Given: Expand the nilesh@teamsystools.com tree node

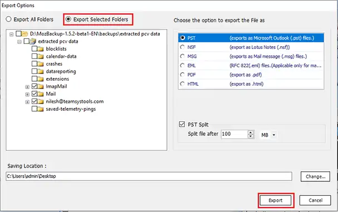Looking at the screenshot, I should point(27,102).
